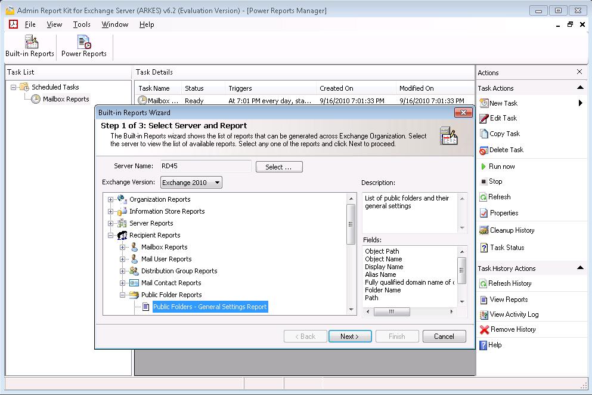592x395 pixels.
Task: Open the Tools menu
Action: [82, 24]
